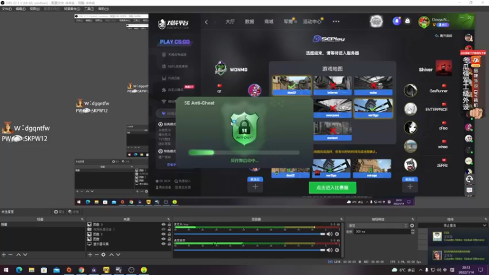Open source filters button above Scenes panel
The width and height of the screenshot is (489, 275).
(73, 212)
